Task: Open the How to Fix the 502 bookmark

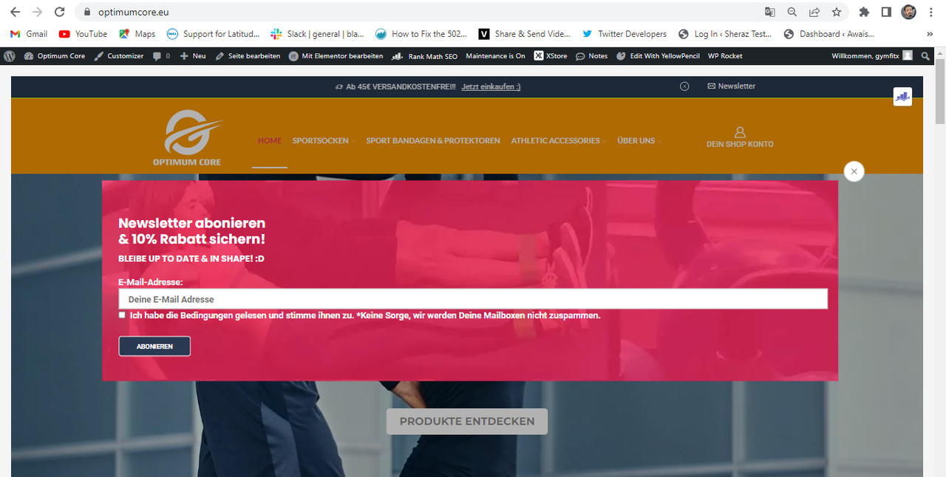Action: (x=422, y=34)
